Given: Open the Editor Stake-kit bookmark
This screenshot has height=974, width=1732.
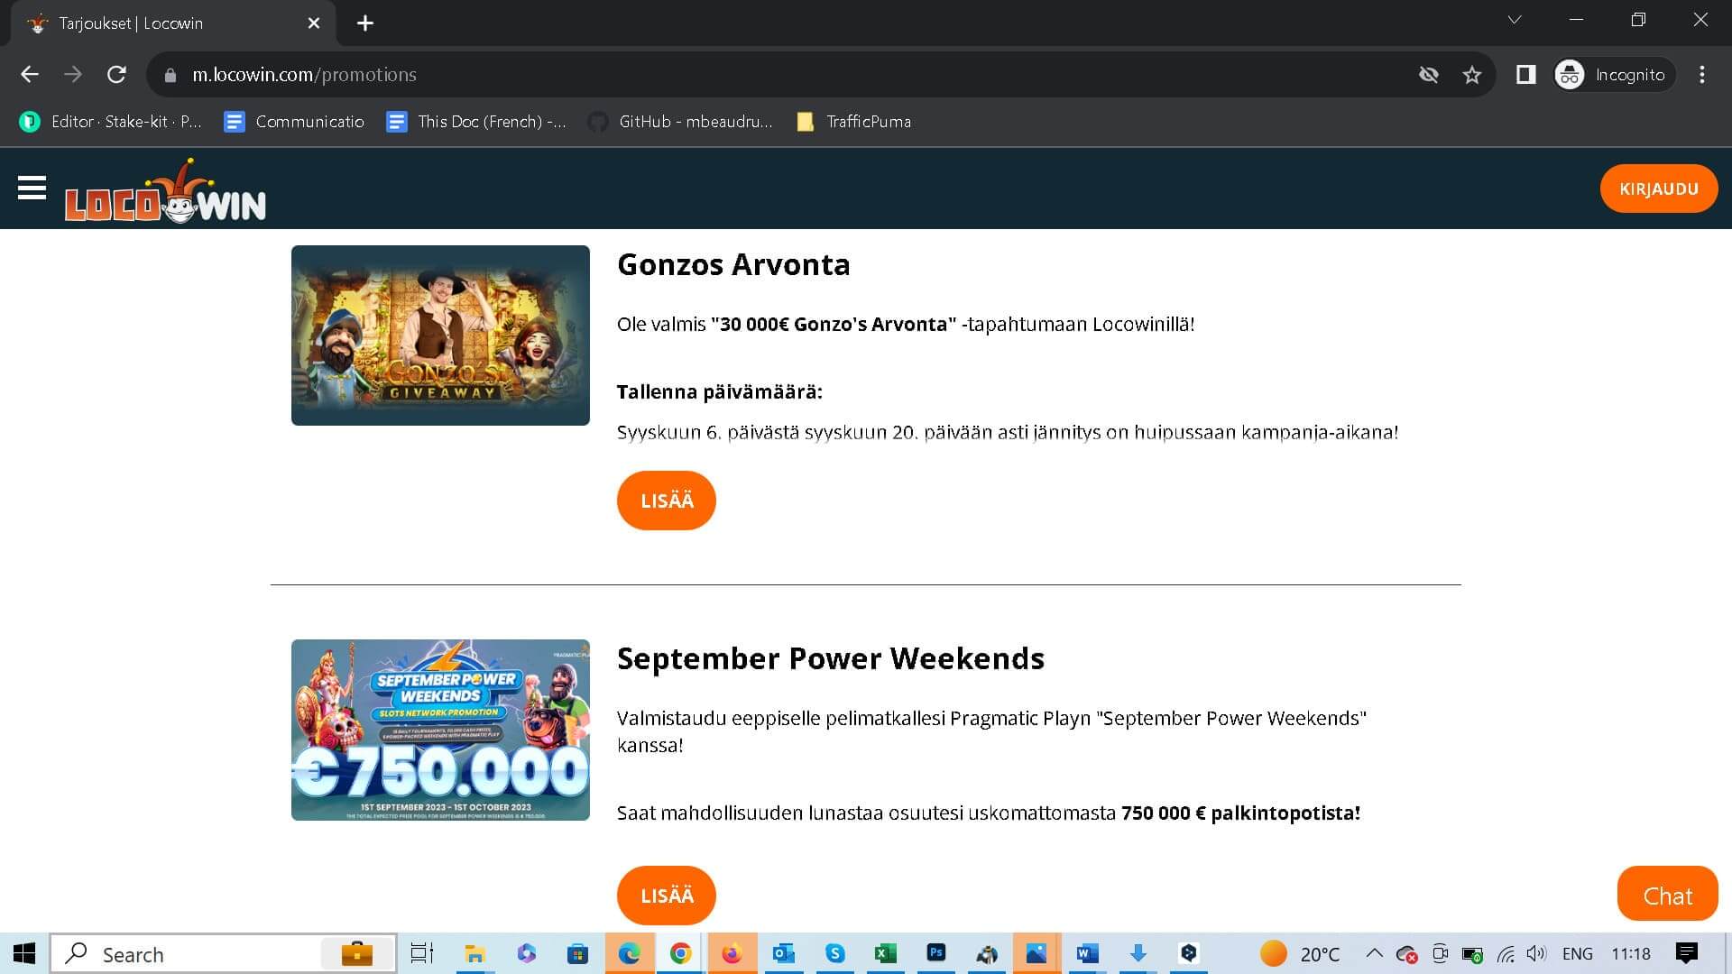Looking at the screenshot, I should (112, 122).
